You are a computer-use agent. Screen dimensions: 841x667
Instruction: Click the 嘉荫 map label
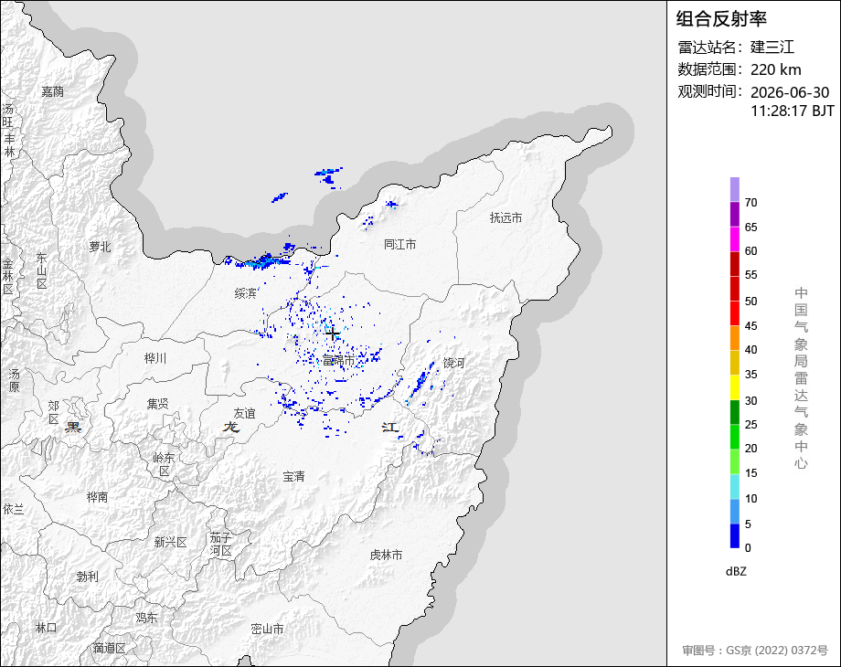click(53, 91)
